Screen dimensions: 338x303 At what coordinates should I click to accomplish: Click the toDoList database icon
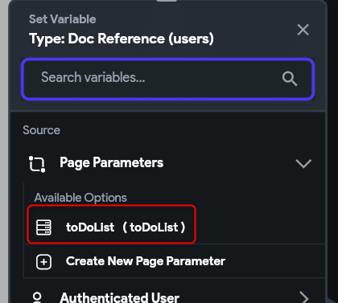(43, 227)
